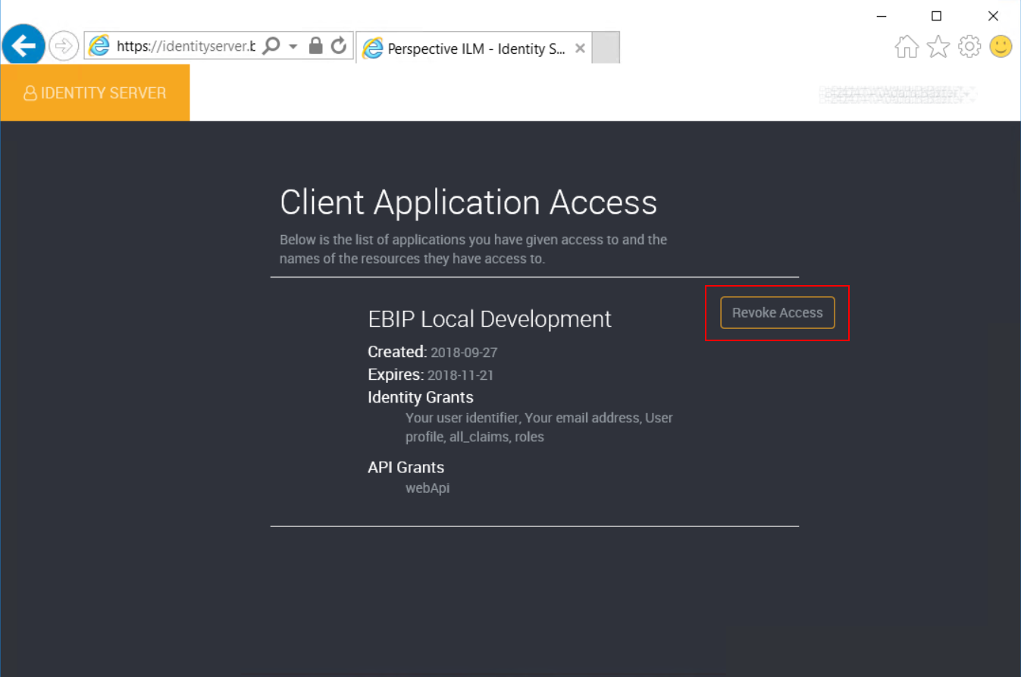Click the security lock icon
The height and width of the screenshot is (677, 1021).
click(x=316, y=46)
